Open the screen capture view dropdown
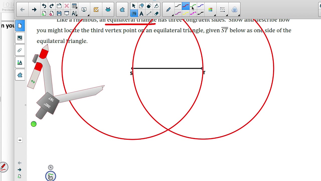This screenshot has height=181, width=321. tap(84, 10)
